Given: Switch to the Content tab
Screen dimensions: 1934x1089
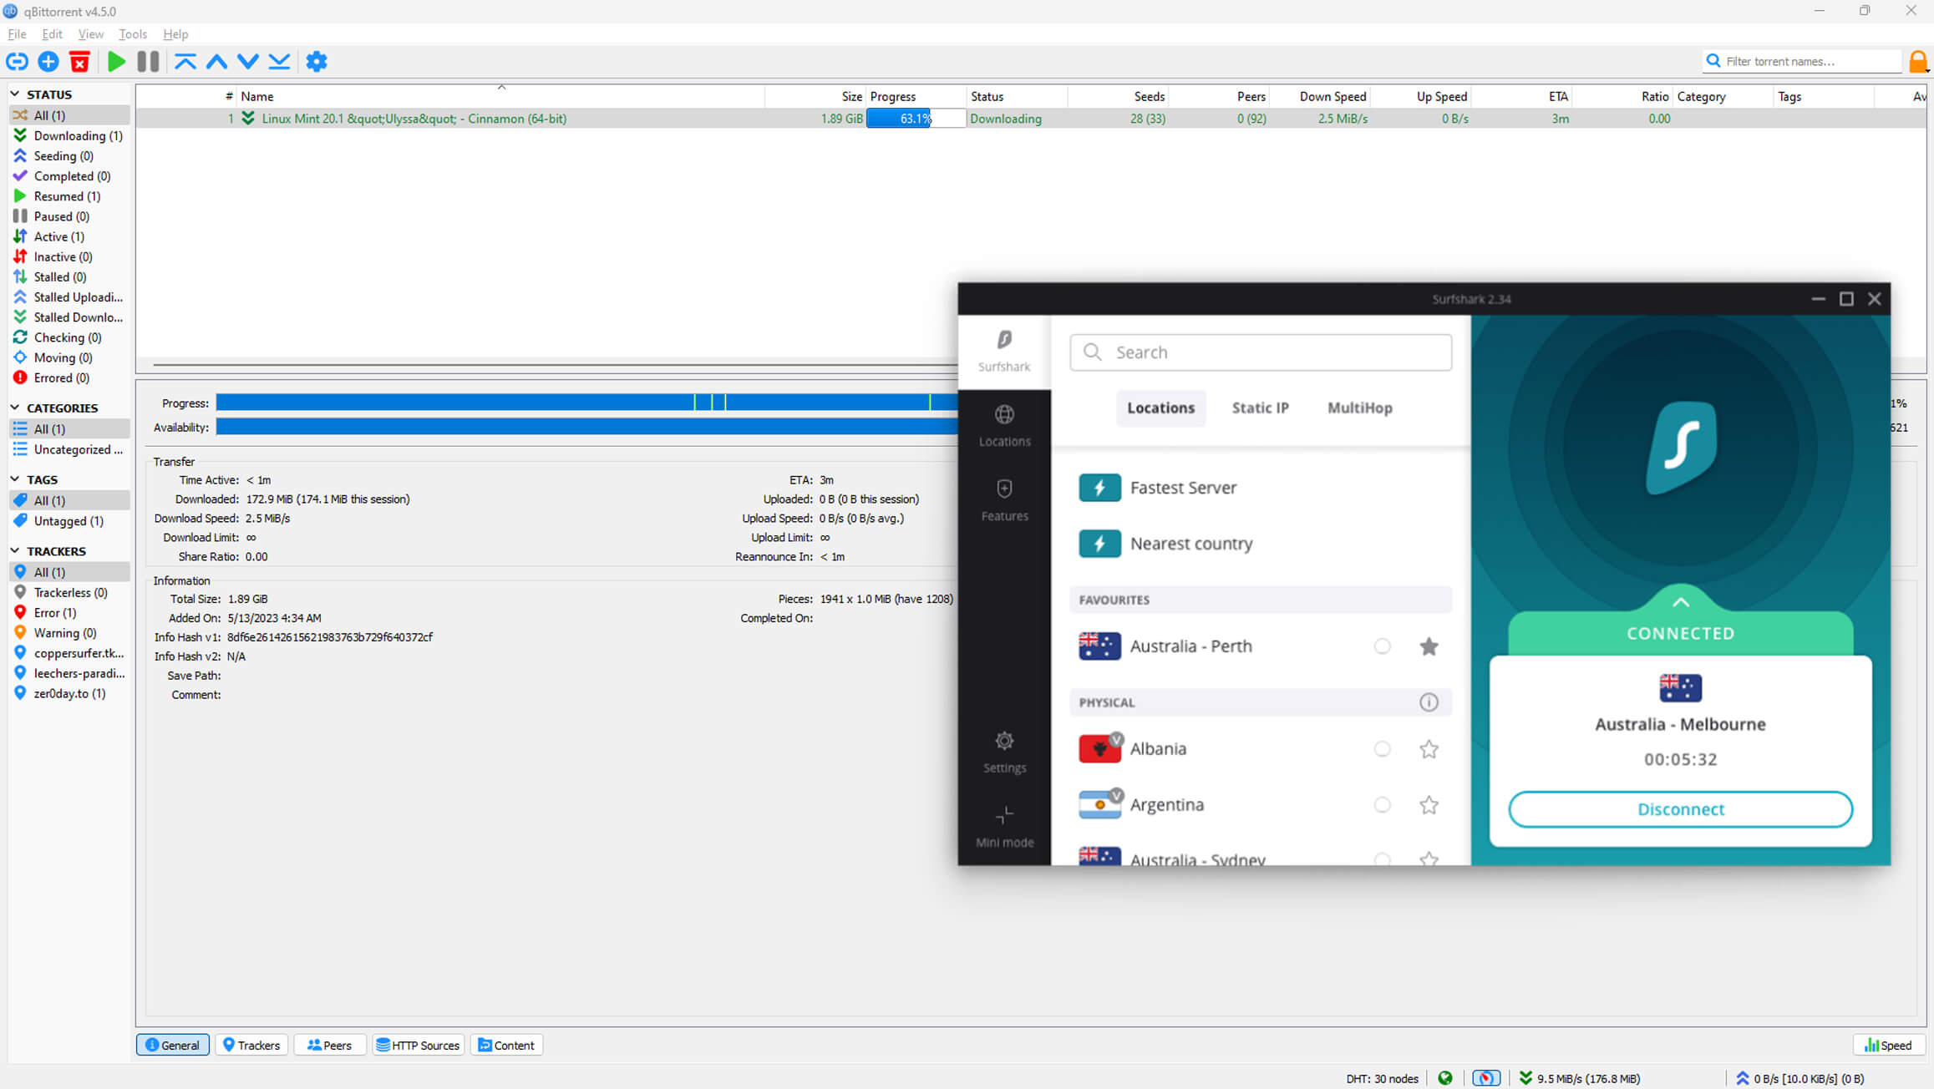Looking at the screenshot, I should [x=506, y=1045].
